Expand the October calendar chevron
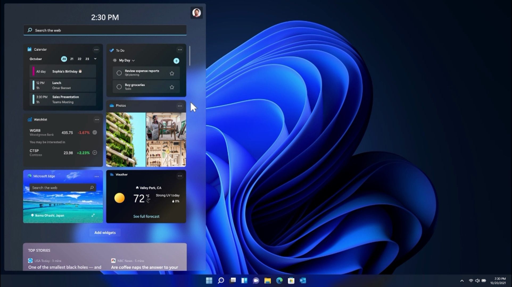The height and width of the screenshot is (287, 512). pyautogui.click(x=95, y=59)
